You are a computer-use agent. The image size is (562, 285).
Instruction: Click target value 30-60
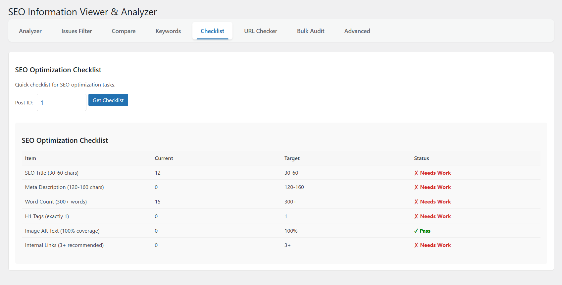[291, 173]
